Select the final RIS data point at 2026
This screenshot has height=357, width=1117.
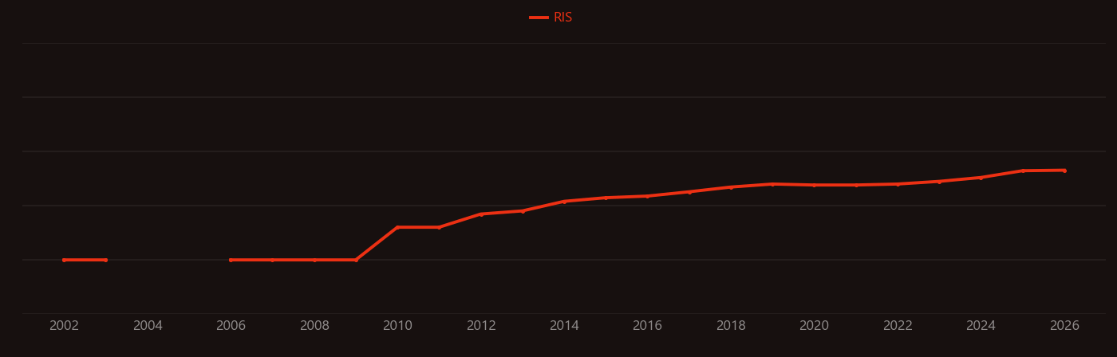pyautogui.click(x=1064, y=170)
